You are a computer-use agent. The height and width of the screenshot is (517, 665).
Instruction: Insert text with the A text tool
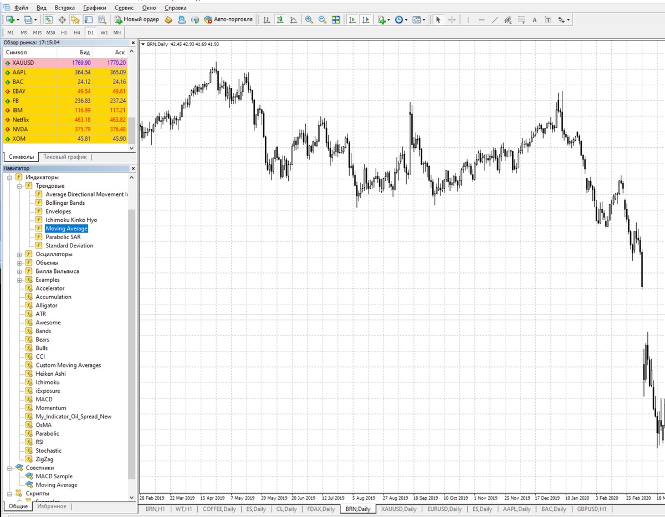[534, 20]
